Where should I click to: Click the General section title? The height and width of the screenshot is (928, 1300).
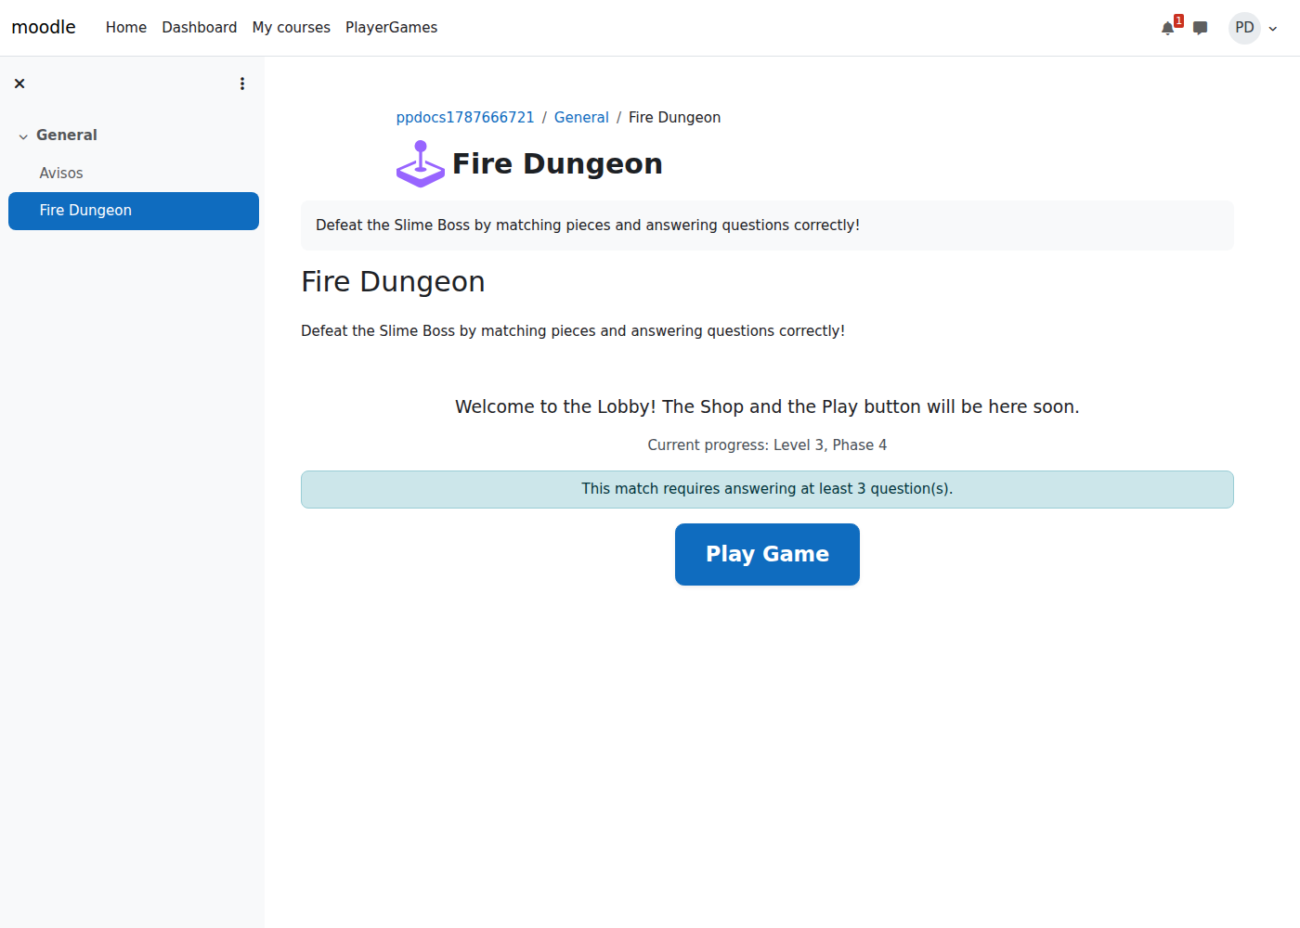67,135
